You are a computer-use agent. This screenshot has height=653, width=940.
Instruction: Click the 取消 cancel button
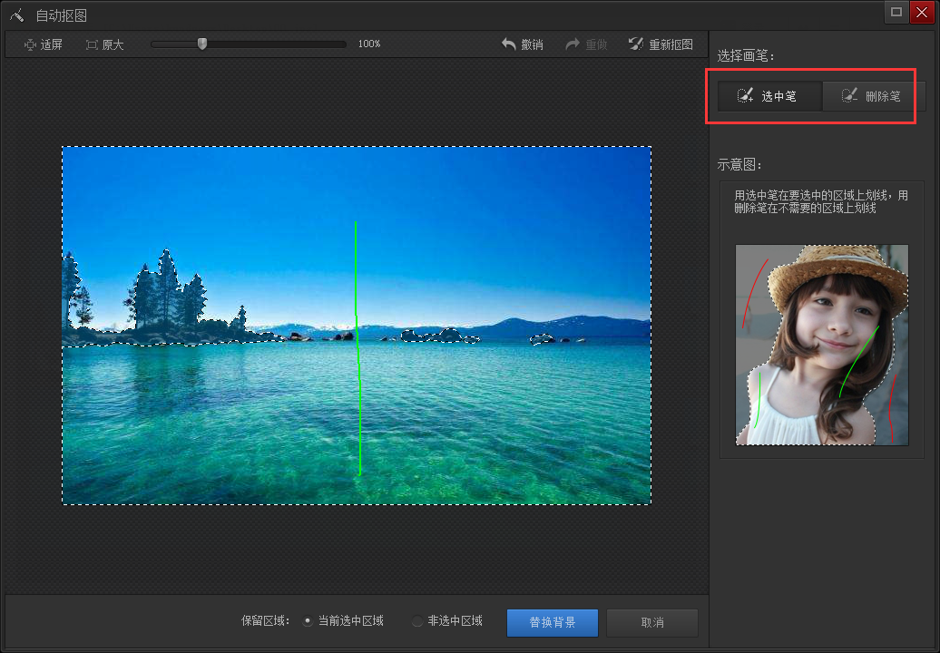point(651,622)
